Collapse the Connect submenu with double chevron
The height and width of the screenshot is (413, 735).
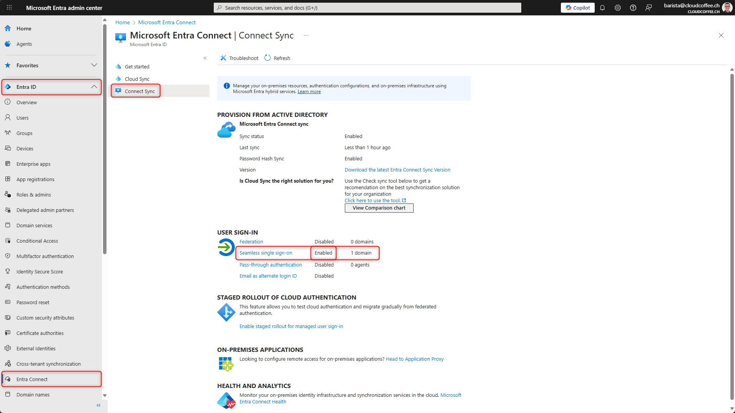[x=205, y=58]
